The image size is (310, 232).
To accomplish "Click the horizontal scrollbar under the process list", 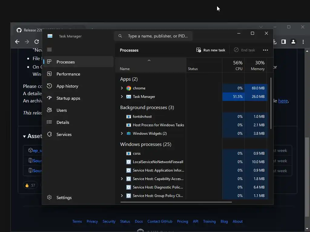I will (x=176, y=202).
